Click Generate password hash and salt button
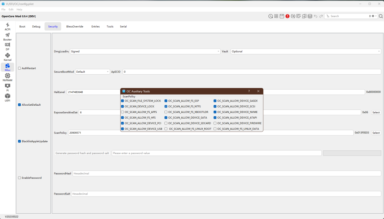Viewport: 384px width, 219px height. click(x=82, y=153)
